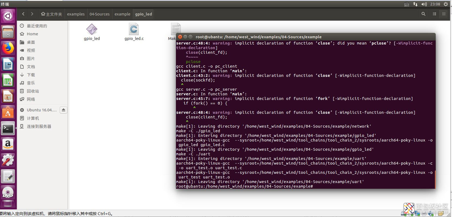Open system power gear menu
452x217 pixels.
pyautogui.click(x=446, y=4)
